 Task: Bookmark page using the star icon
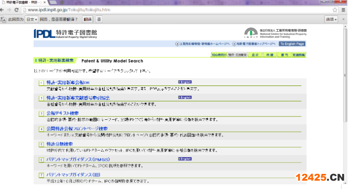(335, 10)
